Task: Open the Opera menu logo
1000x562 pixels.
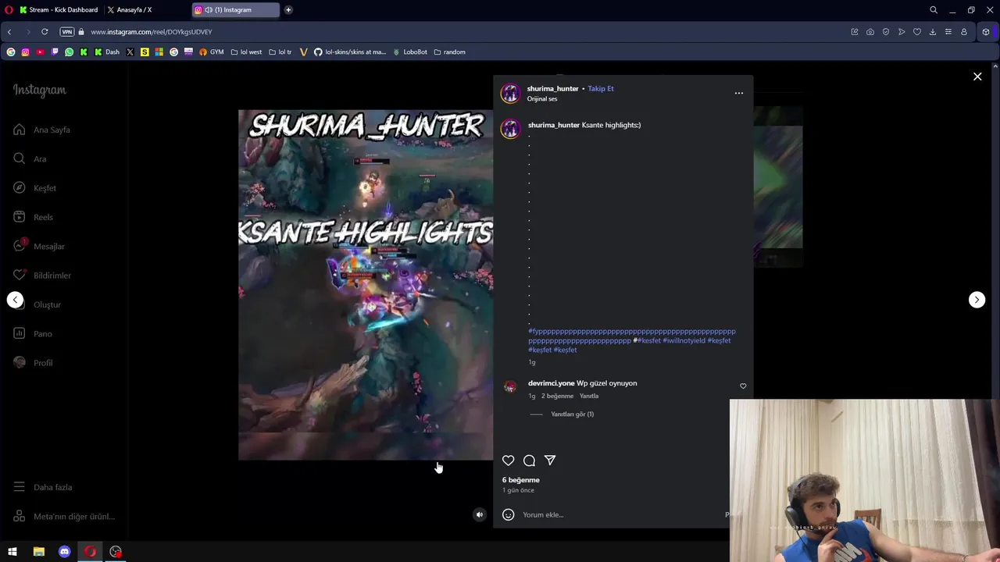Action: [9, 10]
